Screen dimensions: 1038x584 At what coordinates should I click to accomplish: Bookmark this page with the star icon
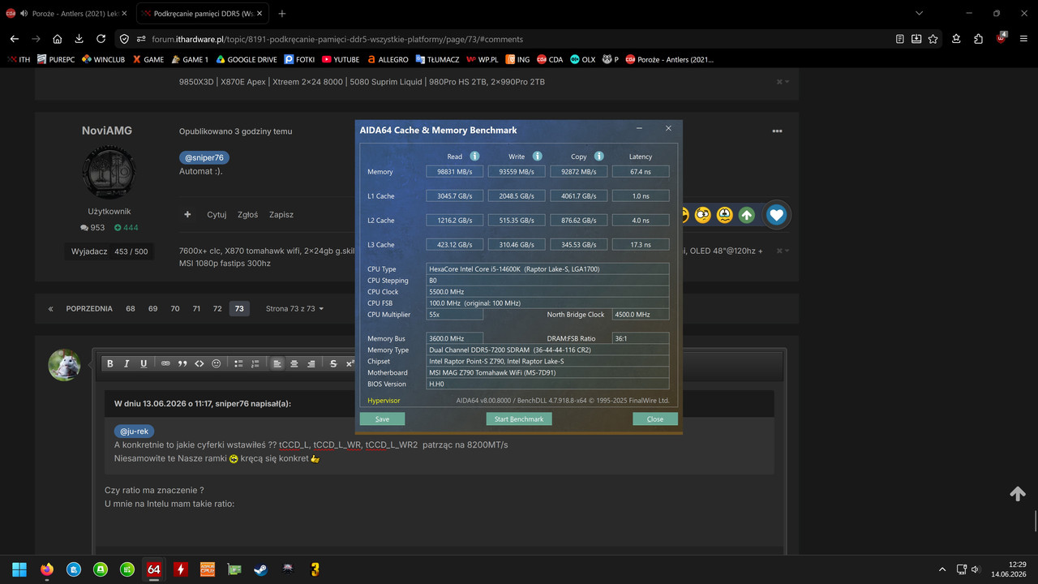click(933, 39)
